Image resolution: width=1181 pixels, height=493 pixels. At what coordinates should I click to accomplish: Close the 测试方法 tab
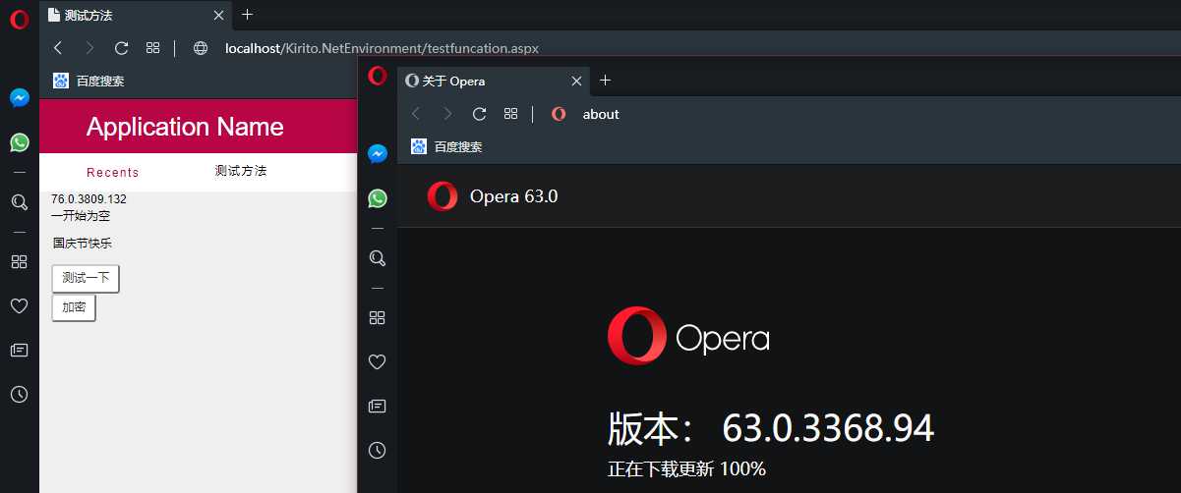218,15
